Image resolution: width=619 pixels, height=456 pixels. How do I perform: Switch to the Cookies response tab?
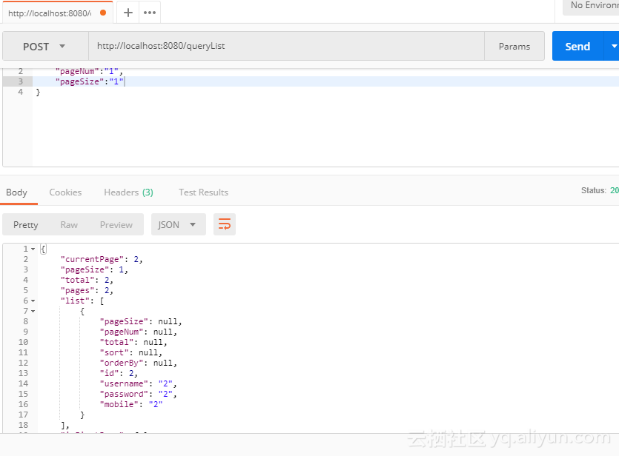[65, 192]
